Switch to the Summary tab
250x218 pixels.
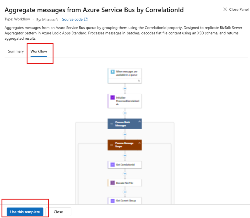click(x=16, y=51)
